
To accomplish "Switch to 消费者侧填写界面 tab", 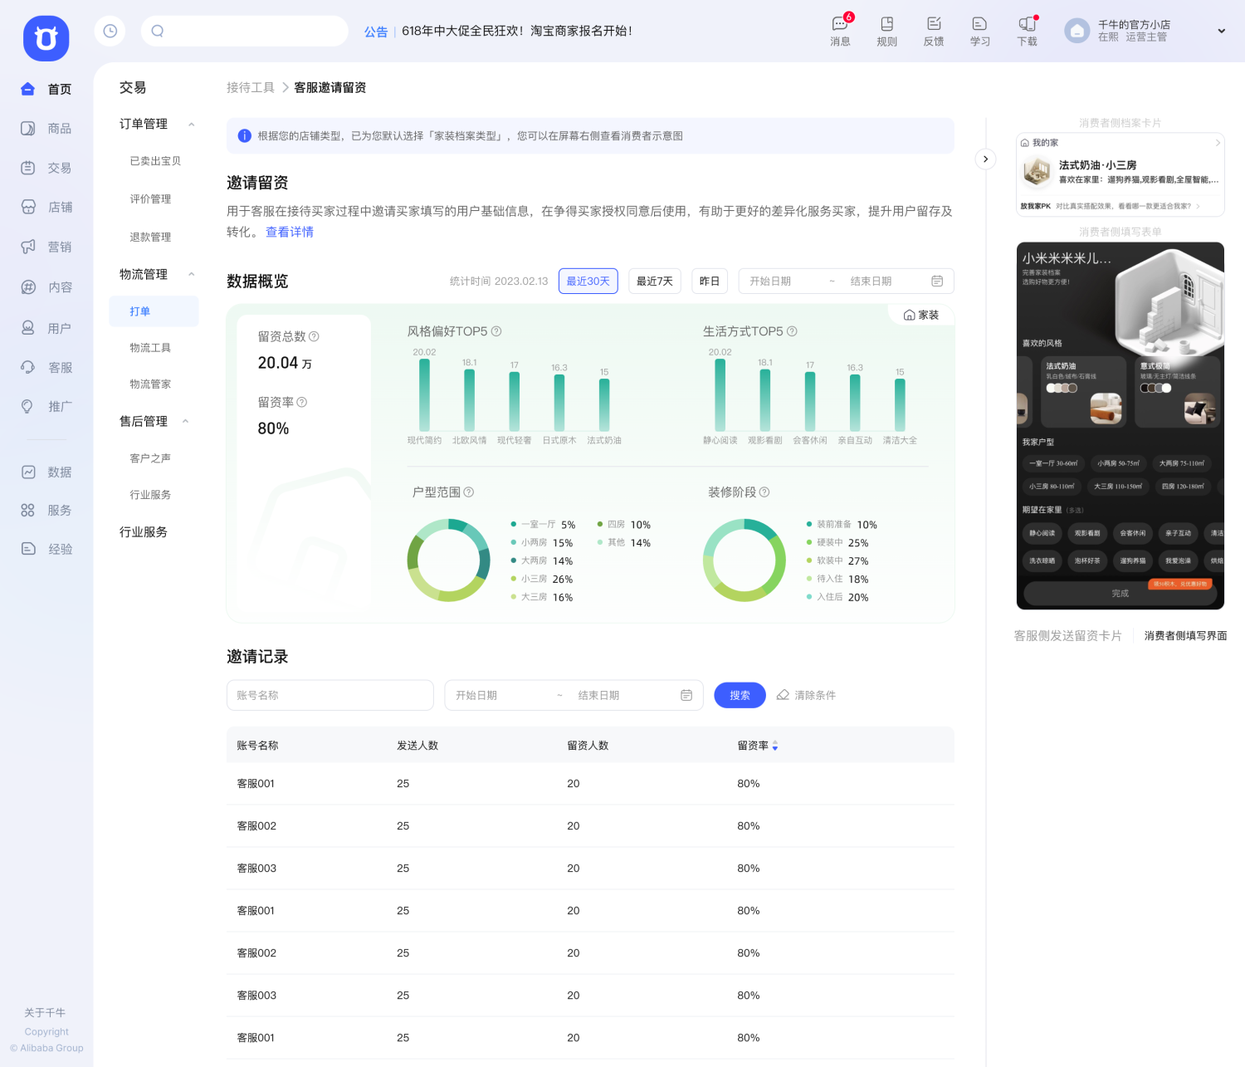I will tap(1185, 636).
